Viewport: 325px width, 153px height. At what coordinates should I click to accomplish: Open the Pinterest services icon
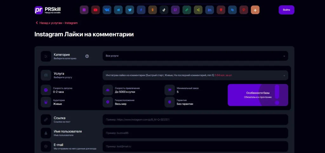coord(244,10)
